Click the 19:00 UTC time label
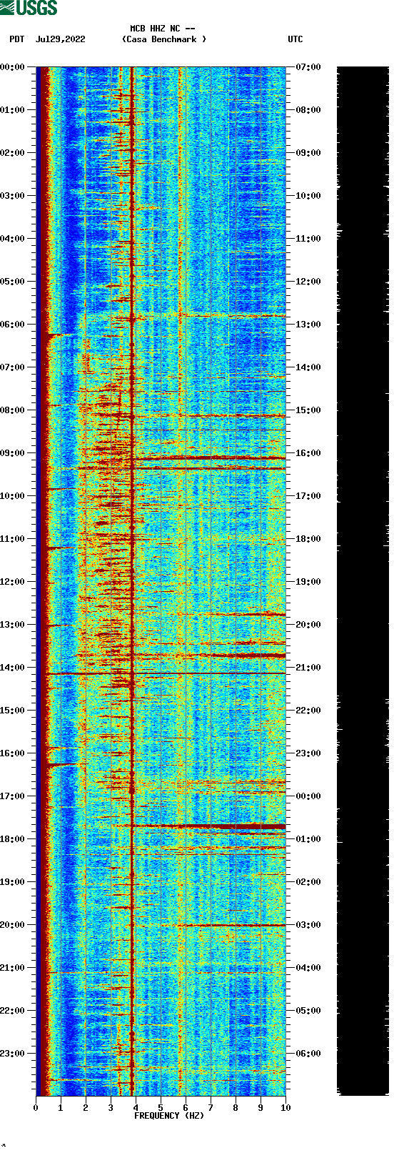394x1153 pixels. click(308, 582)
